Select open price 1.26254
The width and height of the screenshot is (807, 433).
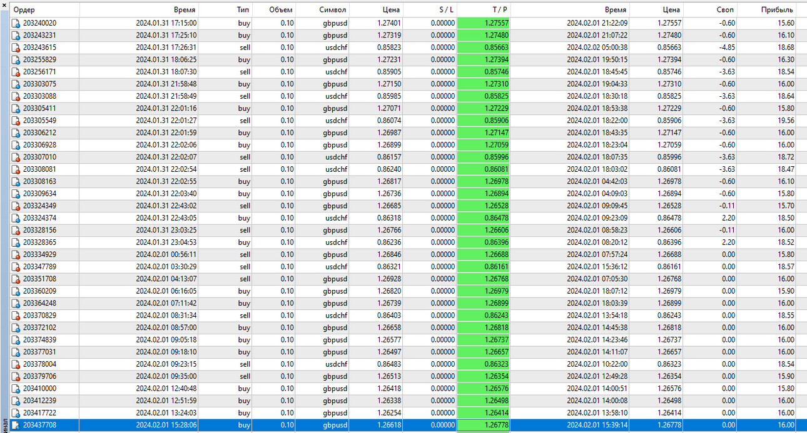coord(389,413)
